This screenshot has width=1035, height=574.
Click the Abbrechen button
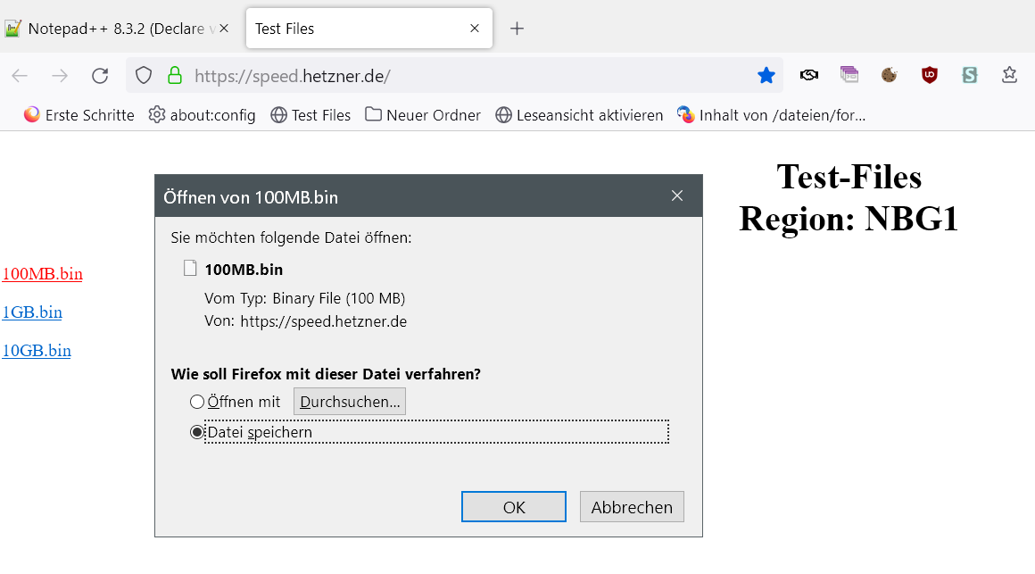click(632, 507)
